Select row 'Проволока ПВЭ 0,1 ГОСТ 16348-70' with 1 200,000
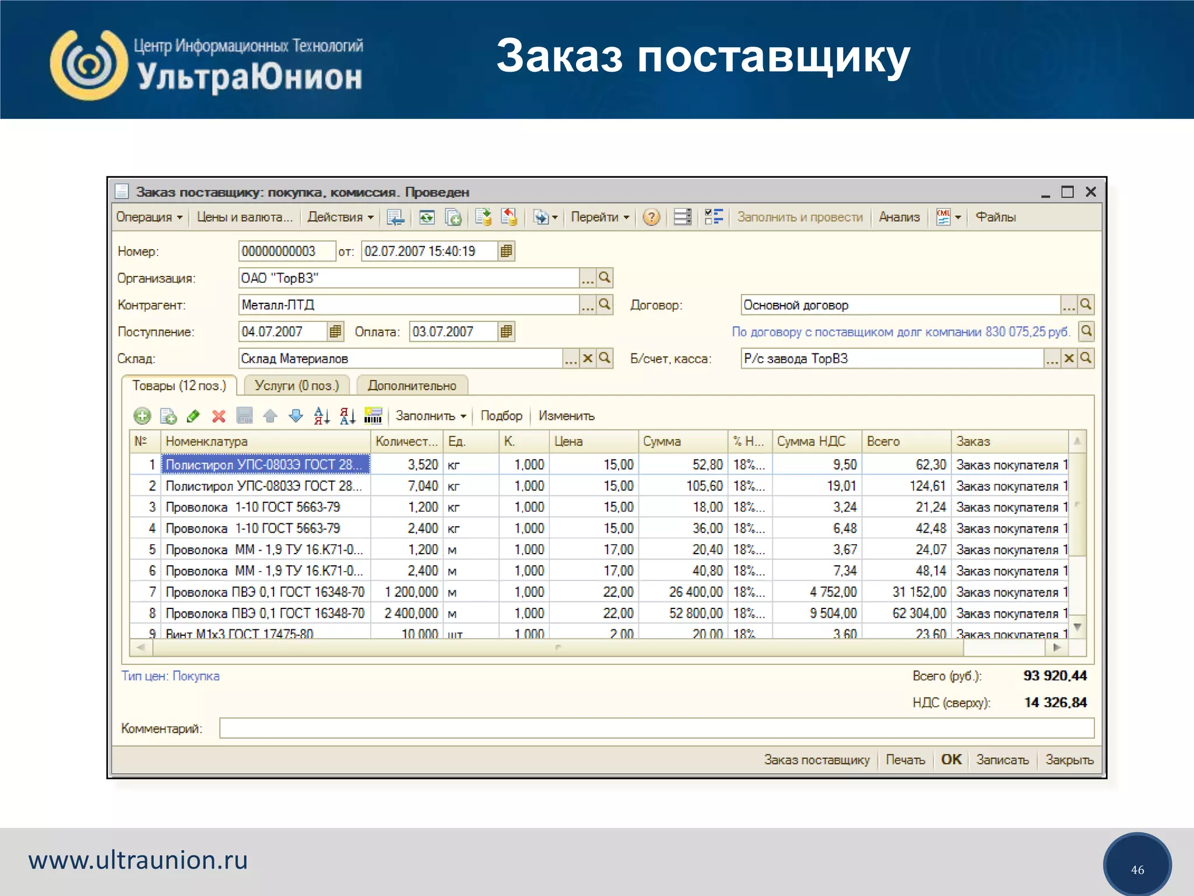 click(x=599, y=592)
